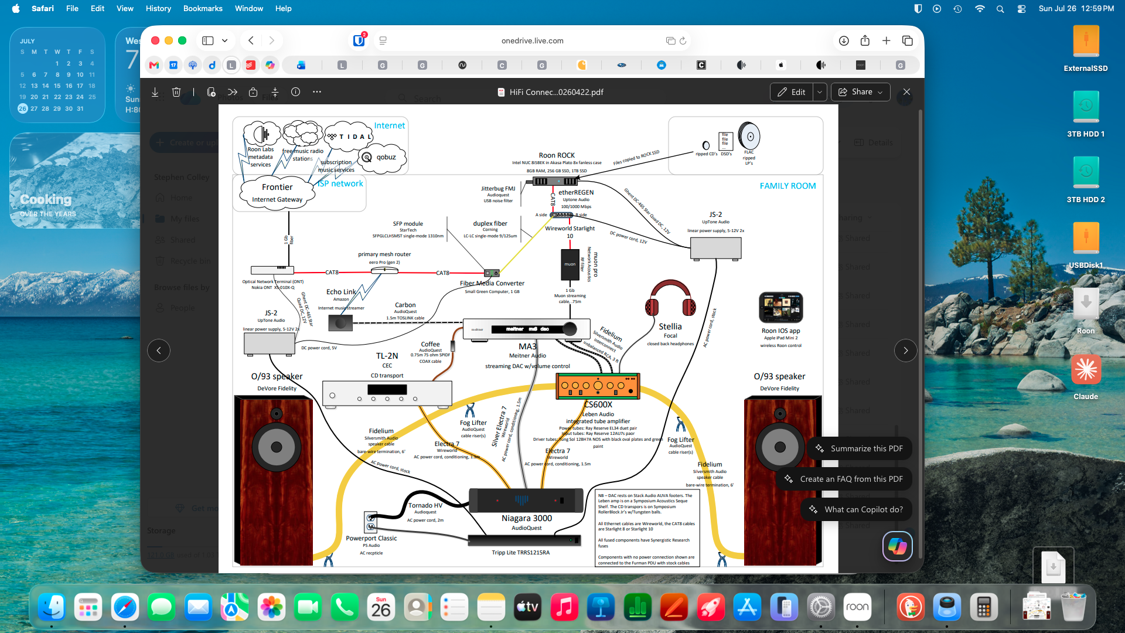The width and height of the screenshot is (1125, 633).
Task: Click the lock bag icon in viewer toolbar
Action: (x=253, y=92)
